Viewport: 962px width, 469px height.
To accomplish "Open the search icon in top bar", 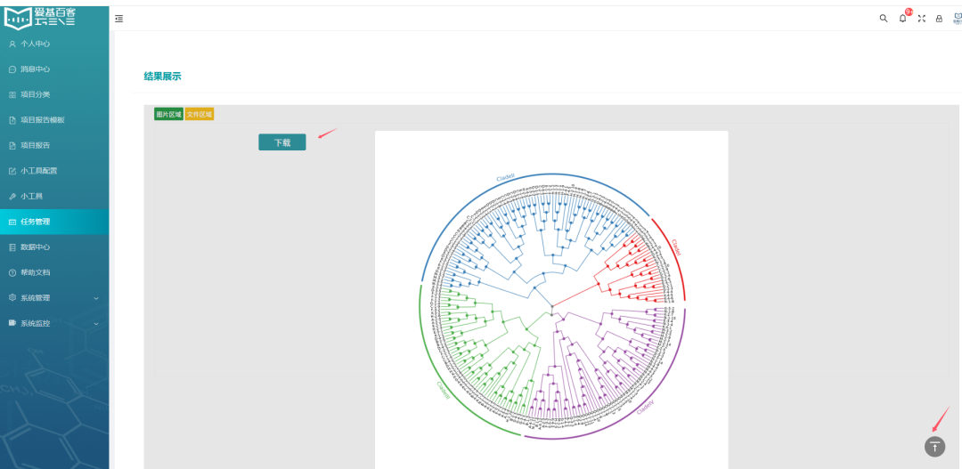I will 884,19.
